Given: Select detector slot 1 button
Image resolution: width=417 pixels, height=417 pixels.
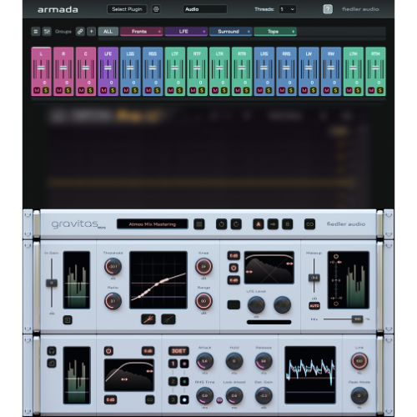Looking at the screenshot, I should click(173, 364).
